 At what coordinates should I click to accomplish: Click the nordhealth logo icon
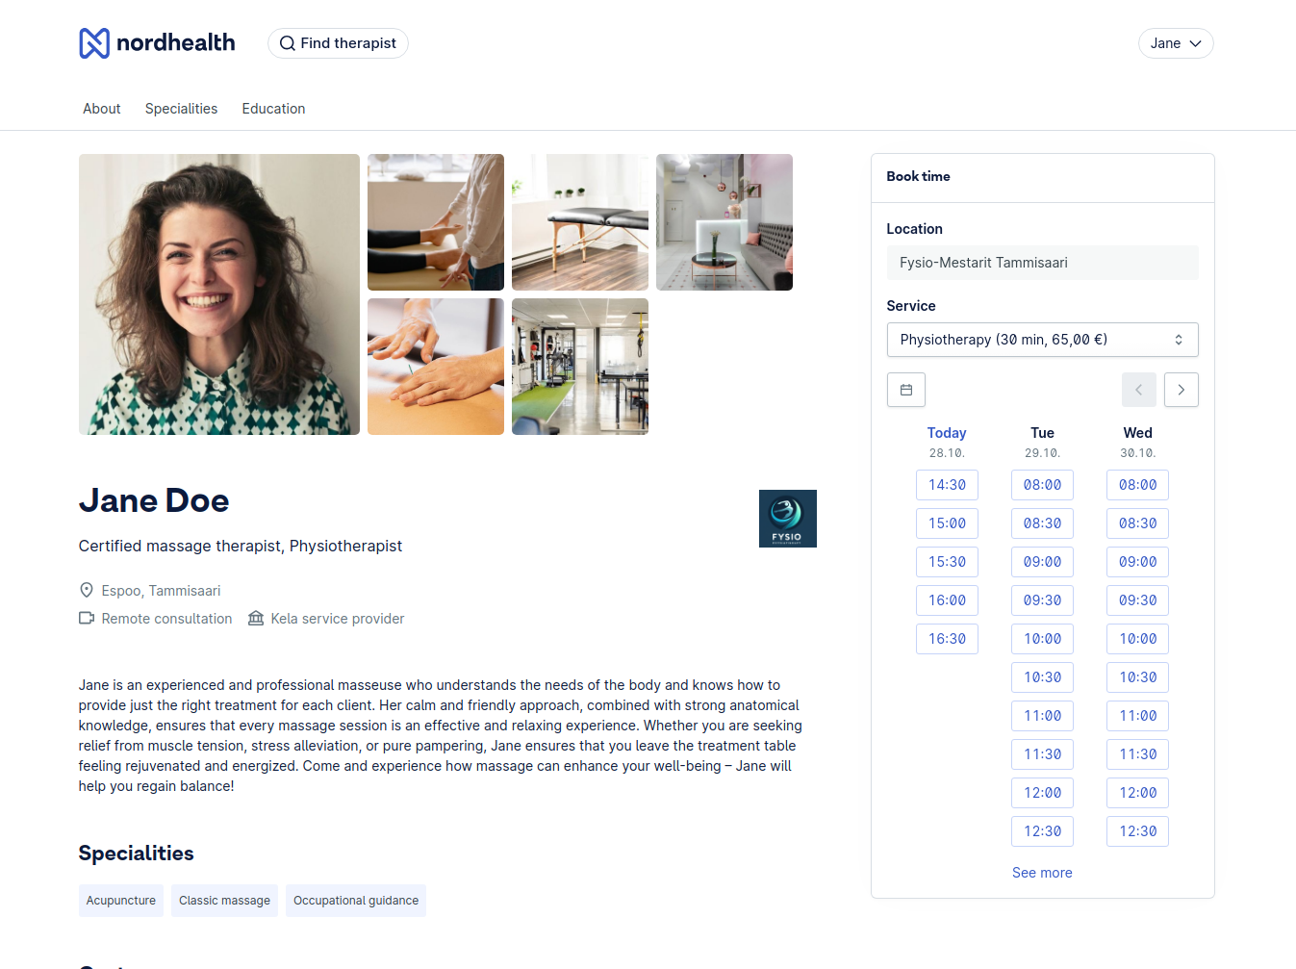94,43
